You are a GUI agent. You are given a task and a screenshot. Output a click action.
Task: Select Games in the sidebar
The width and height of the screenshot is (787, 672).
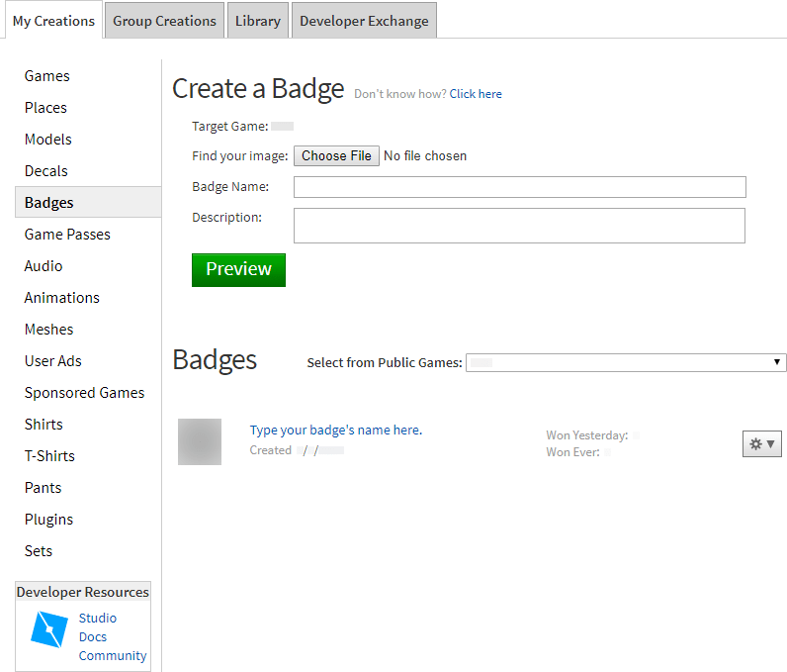pos(47,76)
